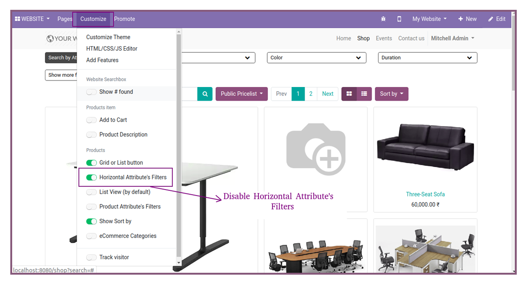This screenshot has width=527, height=284.
Task: Go to the Home page link
Action: (344, 38)
